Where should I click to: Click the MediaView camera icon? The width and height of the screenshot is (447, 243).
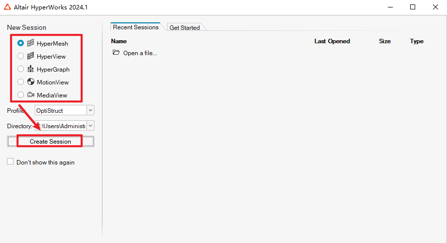30,95
